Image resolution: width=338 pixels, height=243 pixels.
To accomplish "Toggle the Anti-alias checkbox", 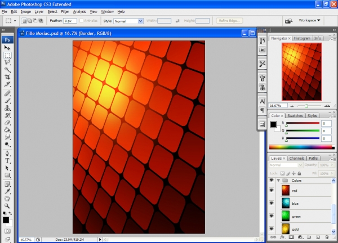I will pos(81,21).
